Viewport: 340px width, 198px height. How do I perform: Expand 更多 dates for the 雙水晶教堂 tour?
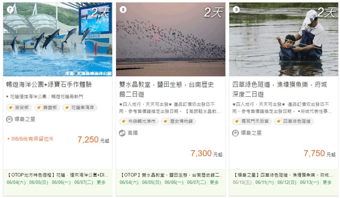pyautogui.click(x=214, y=182)
